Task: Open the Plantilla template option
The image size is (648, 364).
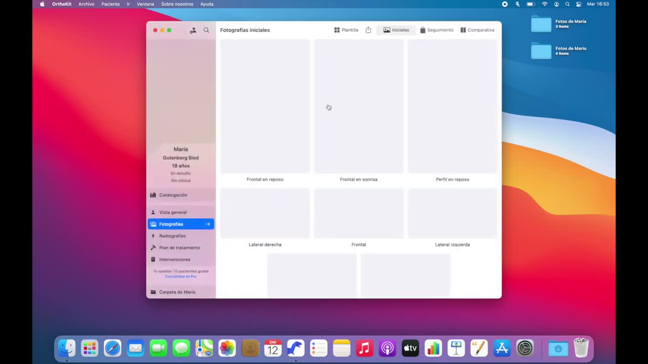Action: (346, 30)
